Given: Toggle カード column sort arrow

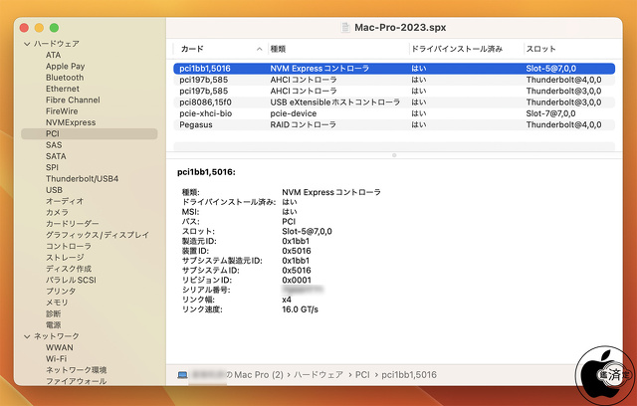Looking at the screenshot, I should tap(259, 49).
